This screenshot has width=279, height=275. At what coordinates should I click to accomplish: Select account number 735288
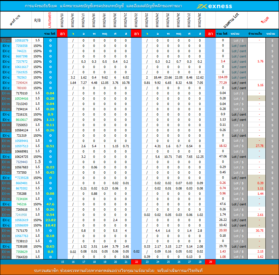pyautogui.click(x=21, y=194)
